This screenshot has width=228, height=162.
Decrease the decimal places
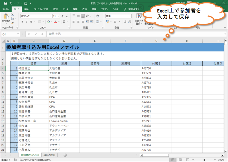pos(129,22)
